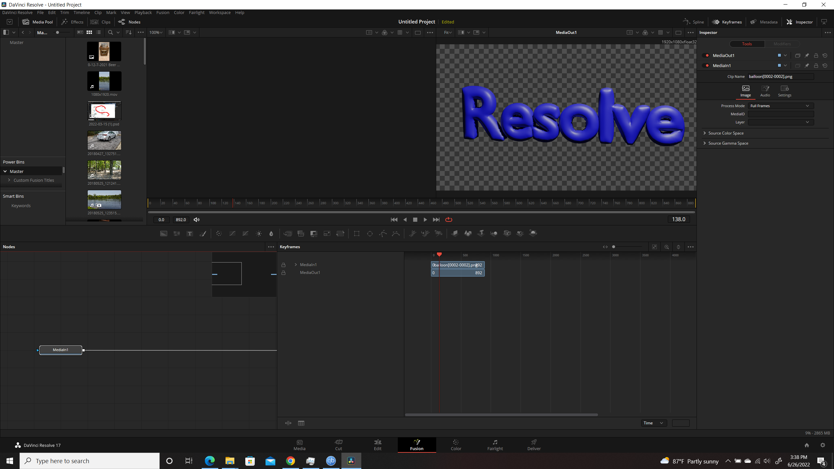Viewport: 834px width, 469px height.
Task: Lock the MediaOut1 tool in Inspector
Action: [x=816, y=55]
